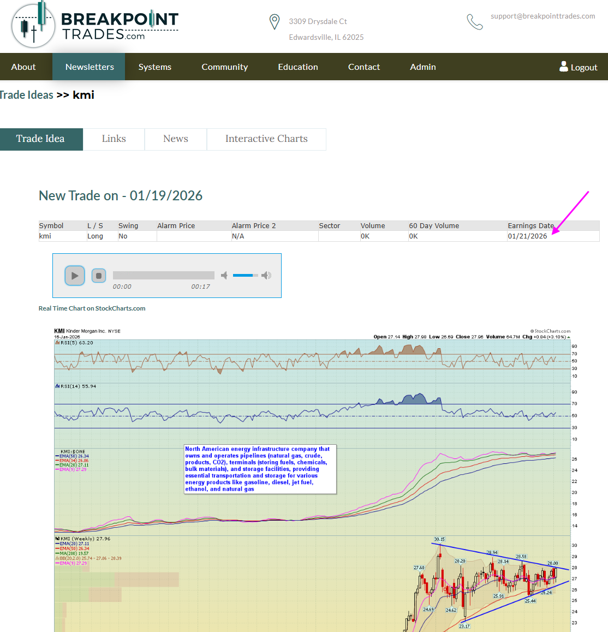This screenshot has height=632, width=608.
Task: Switch to the Links tab
Action: (114, 139)
